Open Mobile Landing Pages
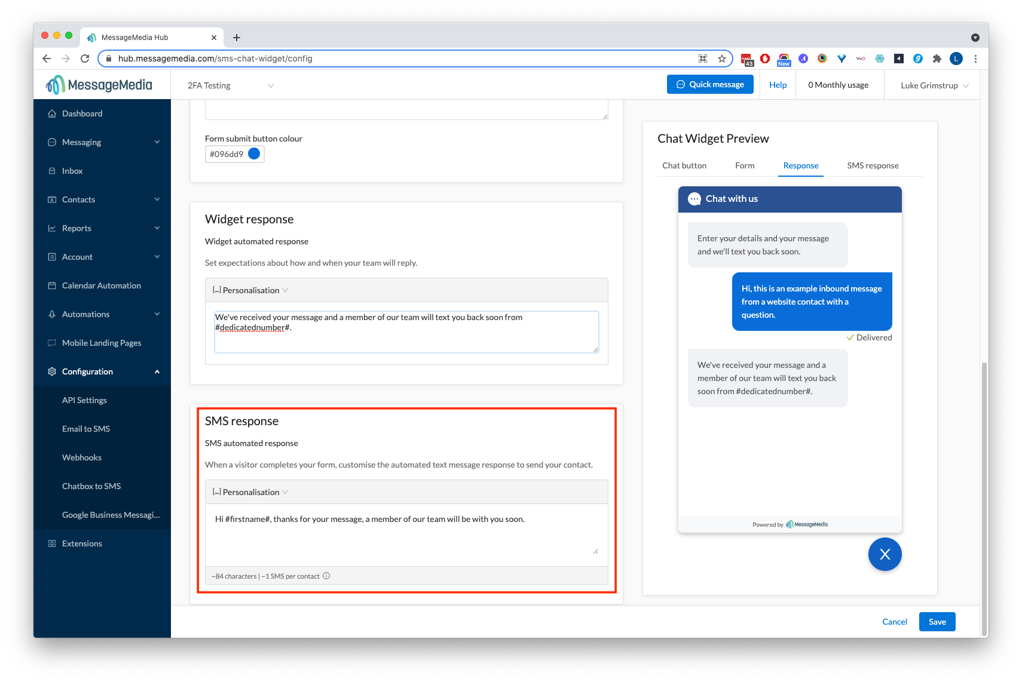Image resolution: width=1022 pixels, height=682 pixels. [x=101, y=342]
